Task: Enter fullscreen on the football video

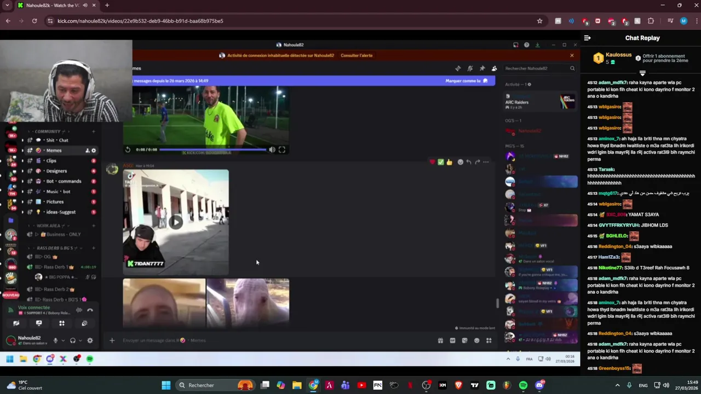Action: click(281, 149)
